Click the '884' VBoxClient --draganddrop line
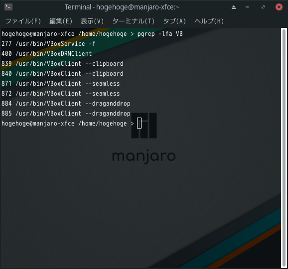 tap(66, 104)
